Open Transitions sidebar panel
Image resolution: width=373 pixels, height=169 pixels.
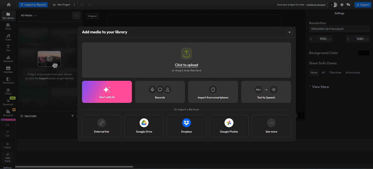coord(8,80)
